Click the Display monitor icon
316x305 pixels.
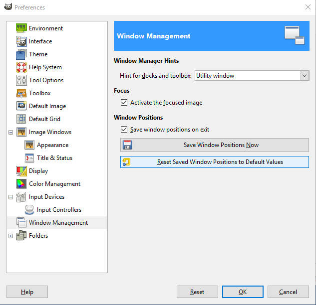click(21, 171)
